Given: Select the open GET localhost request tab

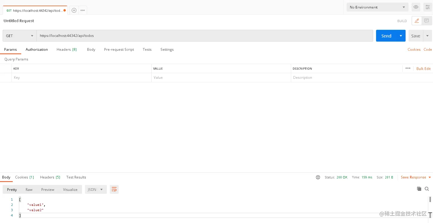Looking at the screenshot, I should pos(35,10).
